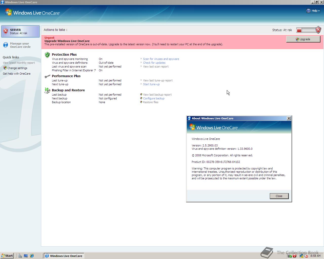Screen dimensions: 324x259
Task: Open the Start menu
Action: pyautogui.click(x=7, y=256)
